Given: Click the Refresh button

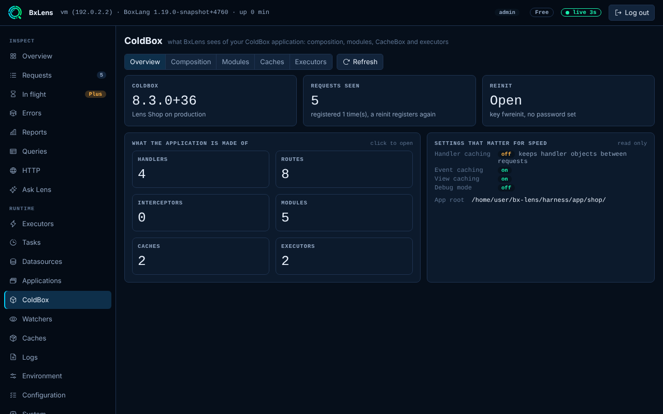Looking at the screenshot, I should (360, 62).
